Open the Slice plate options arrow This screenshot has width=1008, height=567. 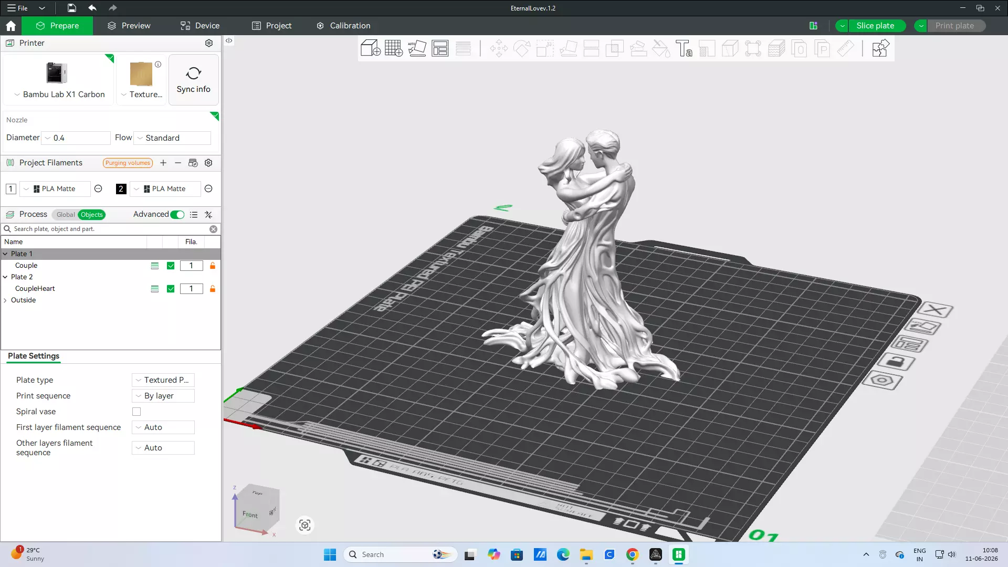click(842, 26)
